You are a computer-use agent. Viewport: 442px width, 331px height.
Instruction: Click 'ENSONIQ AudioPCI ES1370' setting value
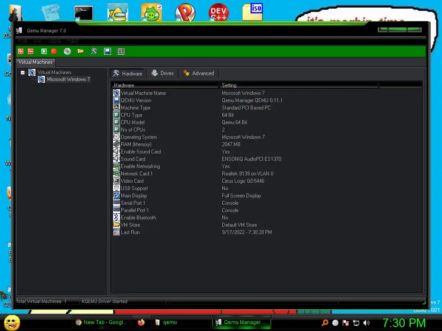click(252, 159)
